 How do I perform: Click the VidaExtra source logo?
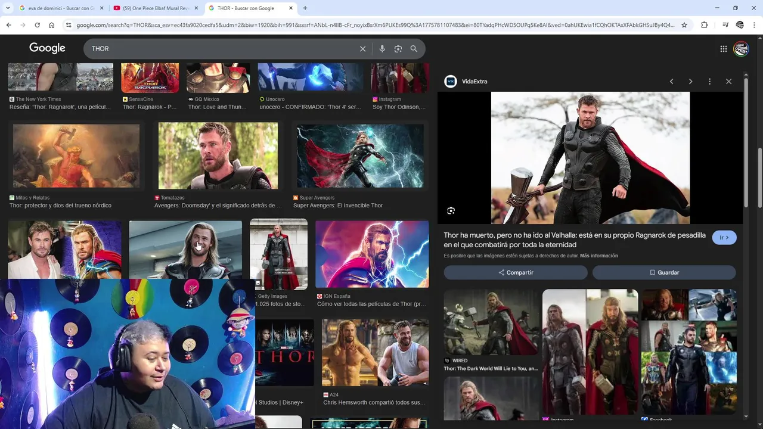click(451, 82)
